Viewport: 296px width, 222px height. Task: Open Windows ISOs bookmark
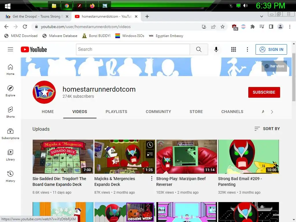click(130, 36)
